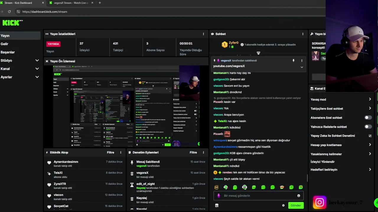The width and height of the screenshot is (378, 212).
Task: Click Zyfer0 username in gift leaderboard
Action: coord(233,43)
